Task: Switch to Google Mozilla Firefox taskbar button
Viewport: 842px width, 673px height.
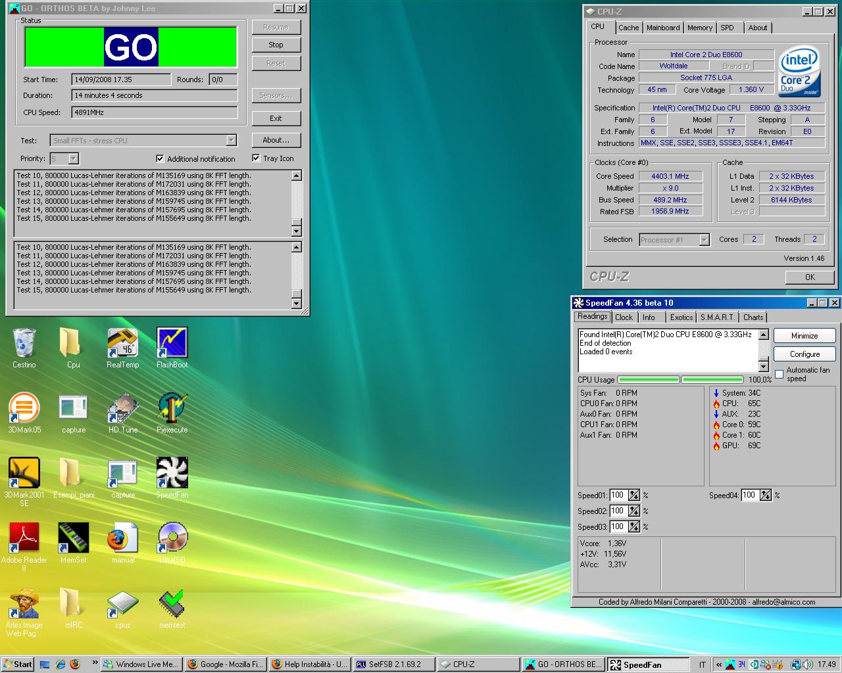Action: pyautogui.click(x=225, y=664)
